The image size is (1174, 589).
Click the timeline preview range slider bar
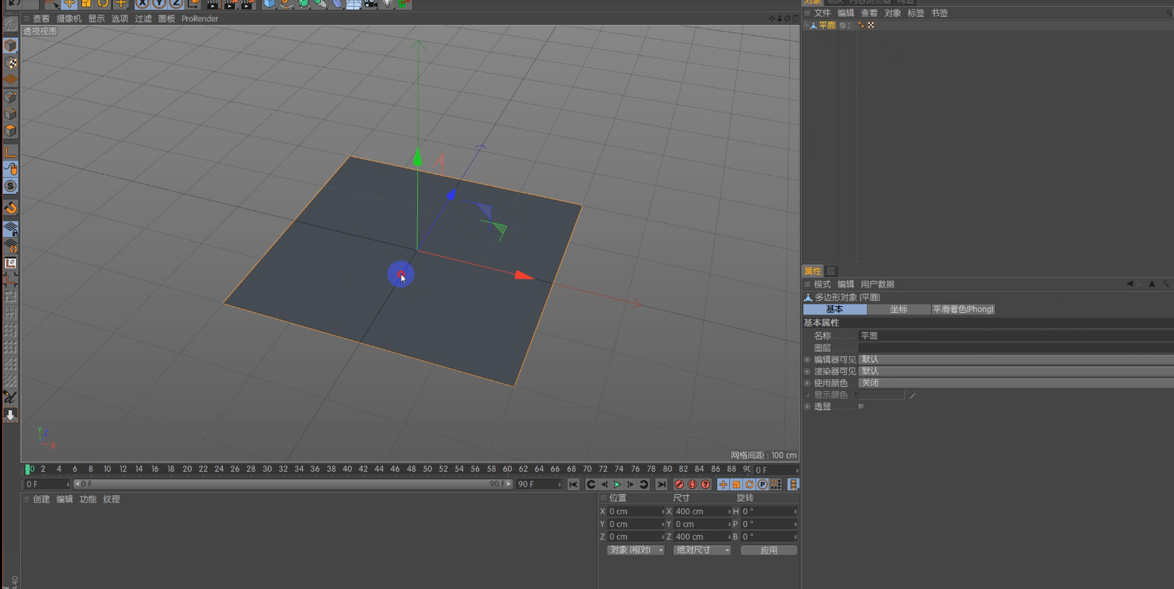tap(293, 484)
